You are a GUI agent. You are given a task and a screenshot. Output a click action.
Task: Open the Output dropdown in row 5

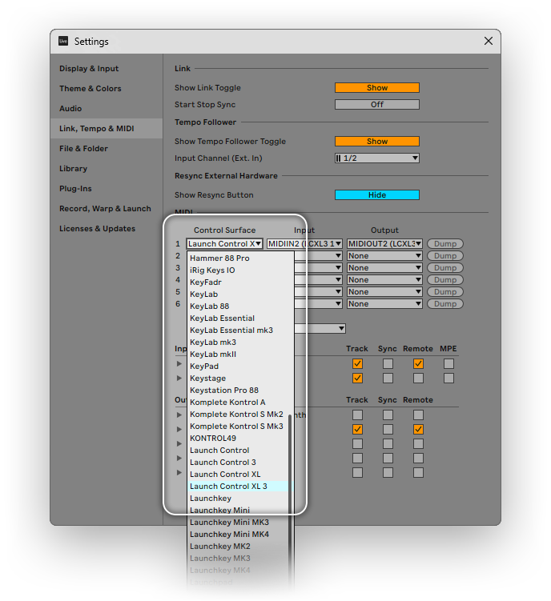(x=384, y=292)
